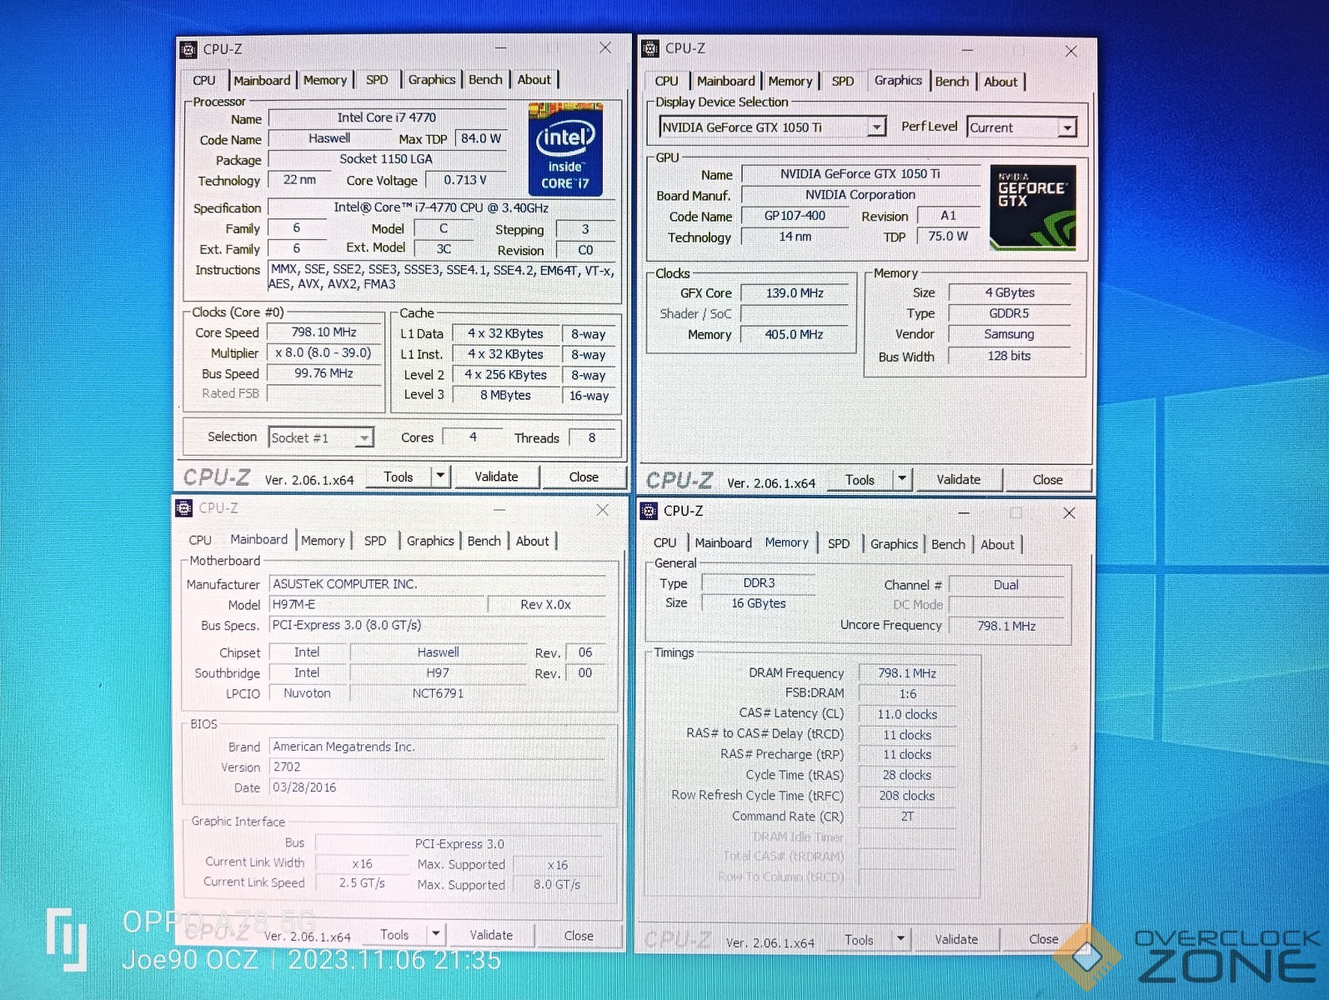
Task: Click the Tools button in the Memory window
Action: 859,939
